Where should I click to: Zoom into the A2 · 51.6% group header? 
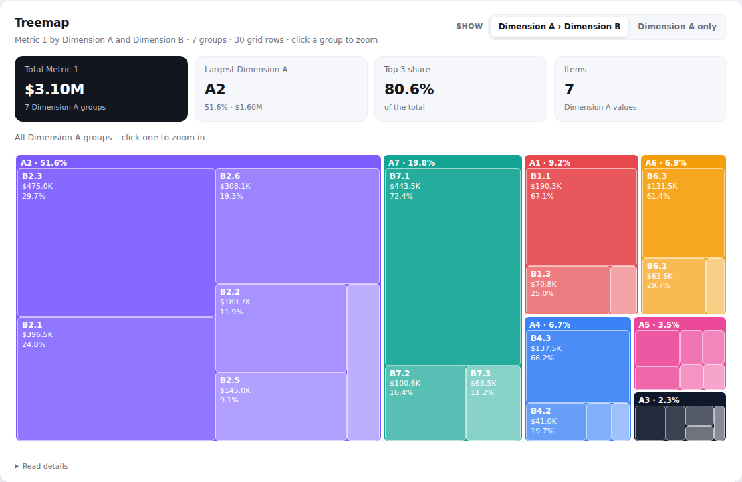pos(199,162)
